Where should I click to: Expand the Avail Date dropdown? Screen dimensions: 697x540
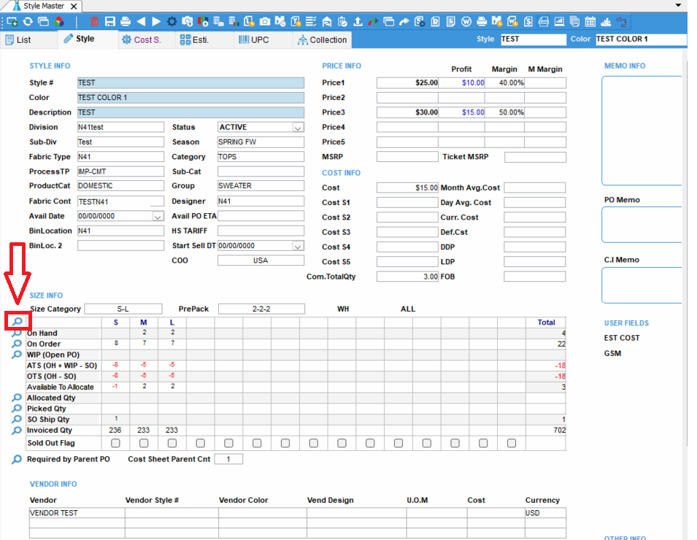(158, 217)
